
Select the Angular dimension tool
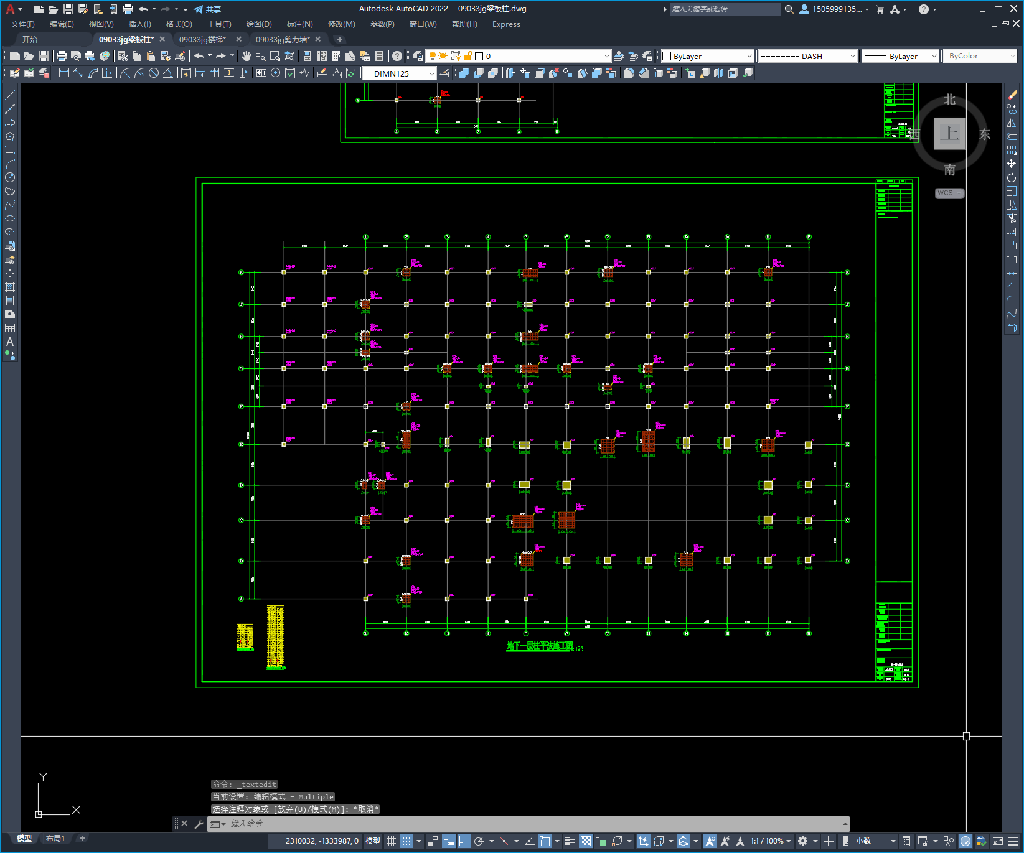coord(167,73)
